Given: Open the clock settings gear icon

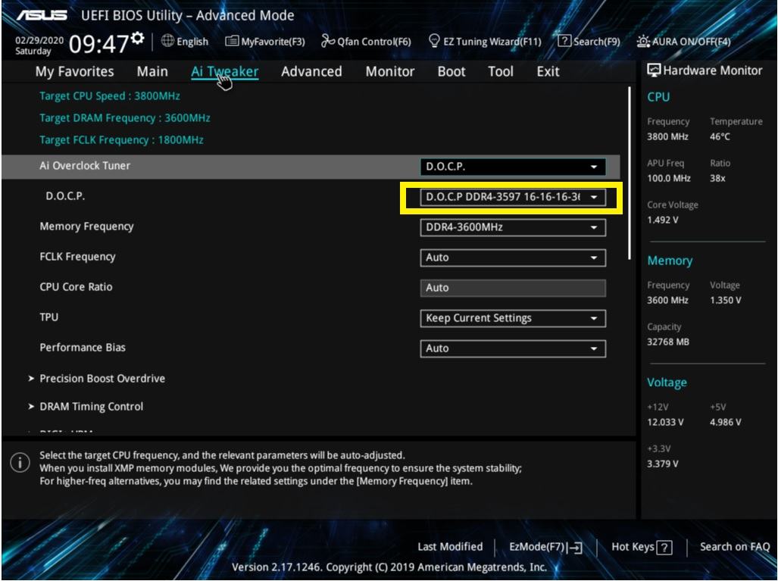Looking at the screenshot, I should 138,38.
